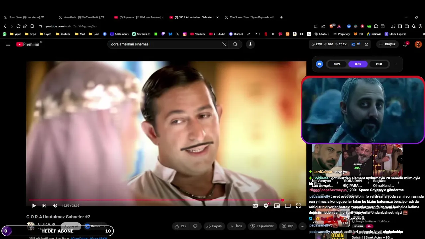Reload the current page
425x239 pixels.
(18, 26)
